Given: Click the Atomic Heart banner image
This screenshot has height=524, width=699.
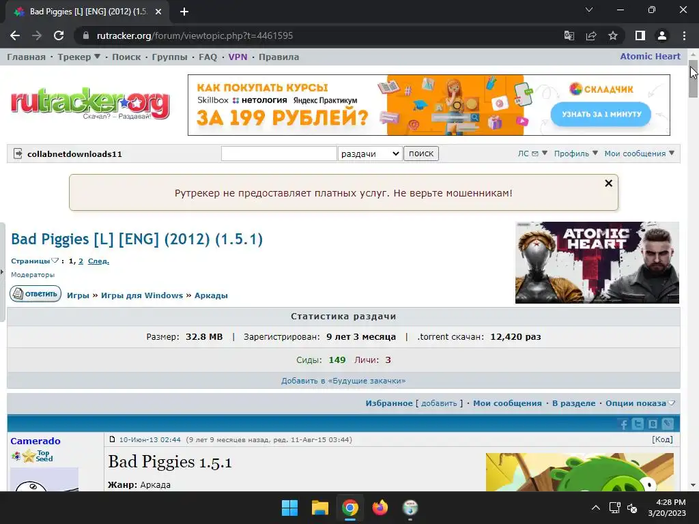Looking at the screenshot, I should tap(597, 263).
